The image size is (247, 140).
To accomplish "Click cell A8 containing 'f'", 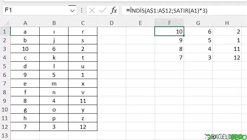I will pos(25,92).
